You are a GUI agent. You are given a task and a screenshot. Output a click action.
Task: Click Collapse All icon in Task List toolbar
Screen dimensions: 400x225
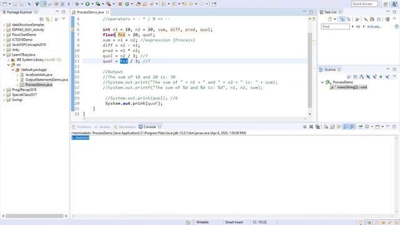point(379,19)
